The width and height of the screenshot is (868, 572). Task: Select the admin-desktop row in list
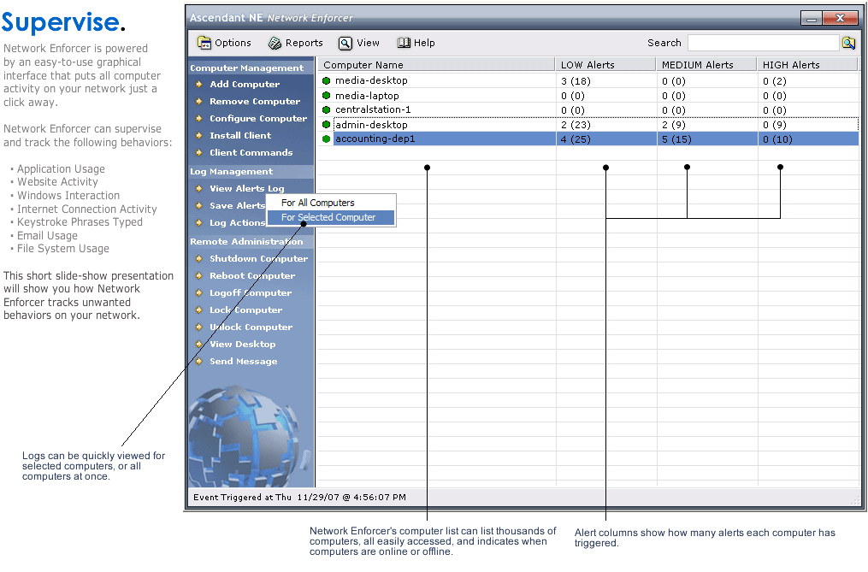pos(371,125)
